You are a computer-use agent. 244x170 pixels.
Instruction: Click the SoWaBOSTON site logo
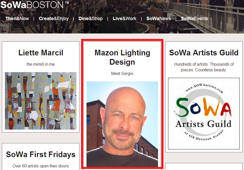pos(34,5)
